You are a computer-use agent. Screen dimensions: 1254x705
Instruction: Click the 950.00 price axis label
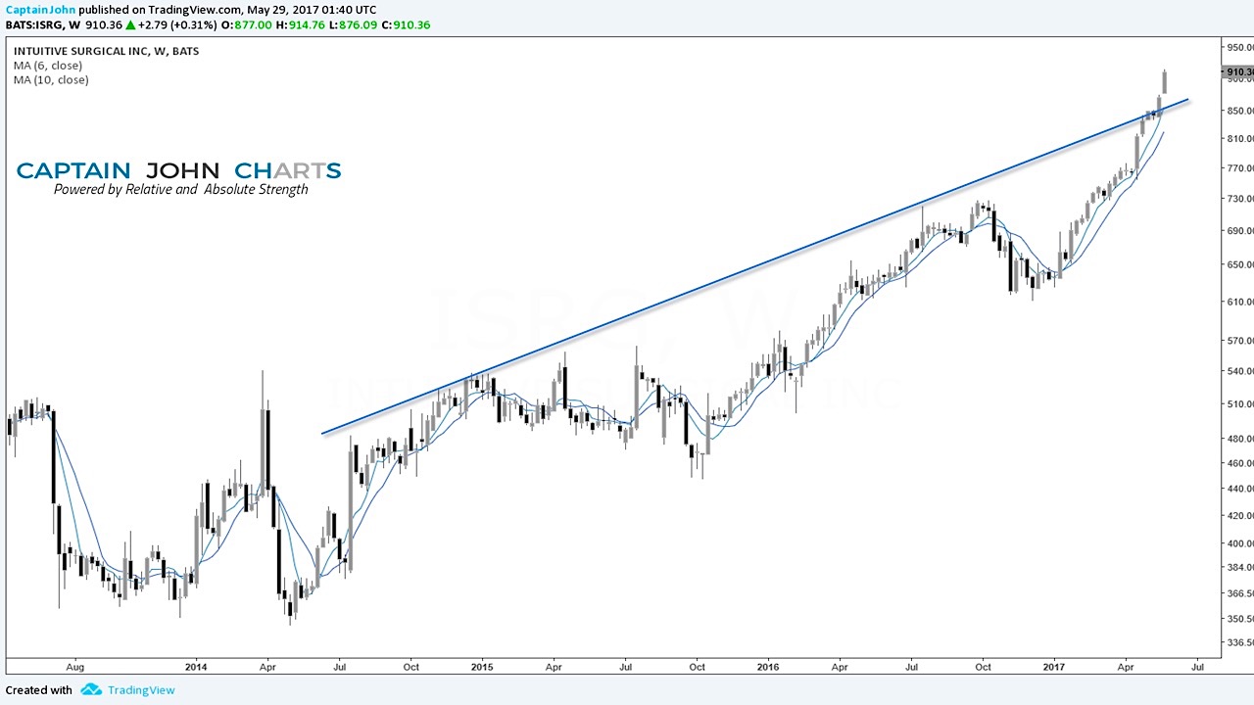click(1239, 47)
